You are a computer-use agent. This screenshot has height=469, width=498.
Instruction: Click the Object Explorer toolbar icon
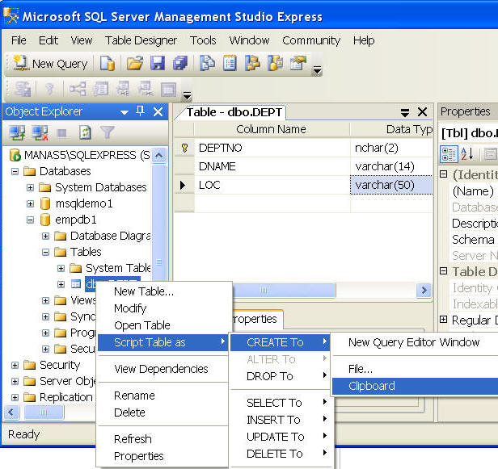tap(252, 63)
